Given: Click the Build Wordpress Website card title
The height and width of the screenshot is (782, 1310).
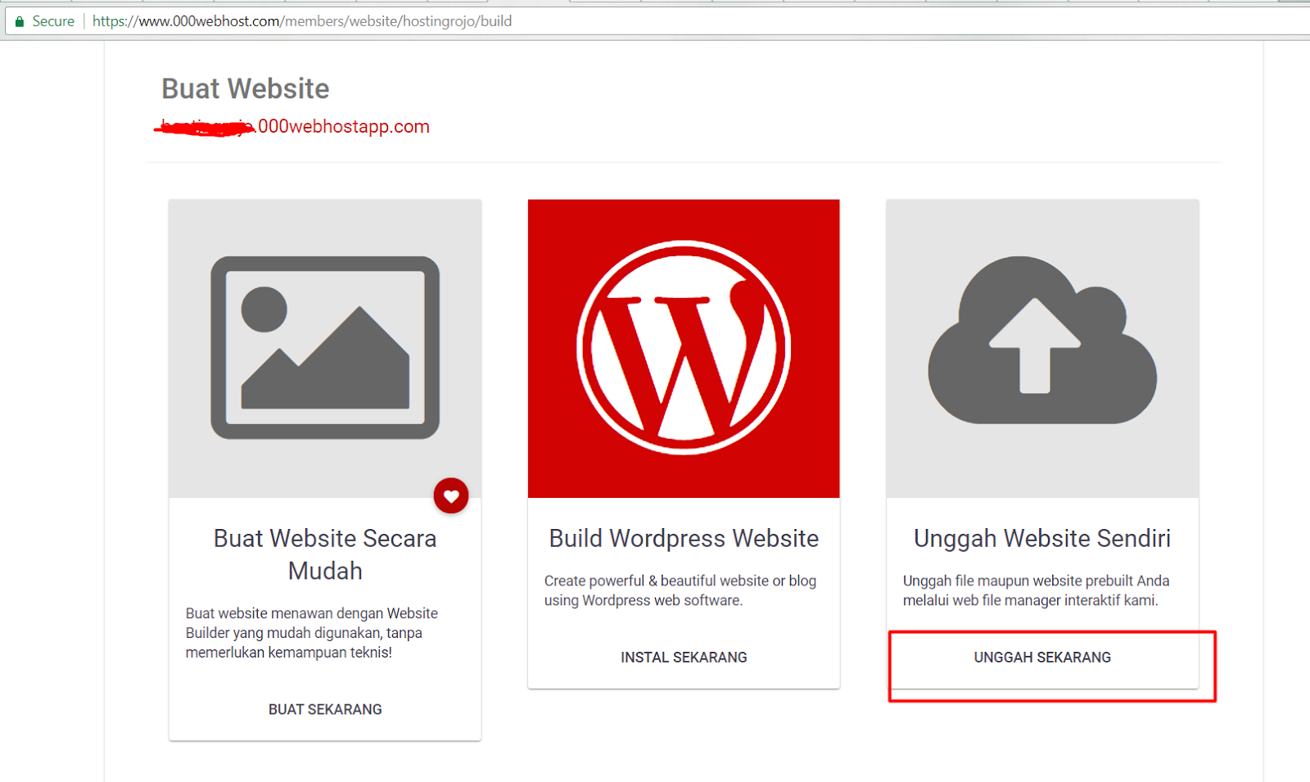Looking at the screenshot, I should tap(684, 538).
